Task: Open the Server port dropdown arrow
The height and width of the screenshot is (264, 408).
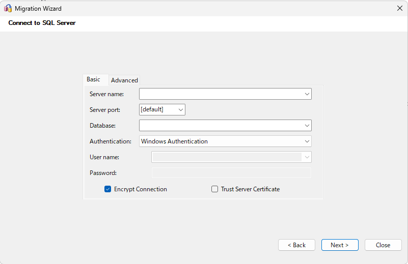Action: [180, 109]
